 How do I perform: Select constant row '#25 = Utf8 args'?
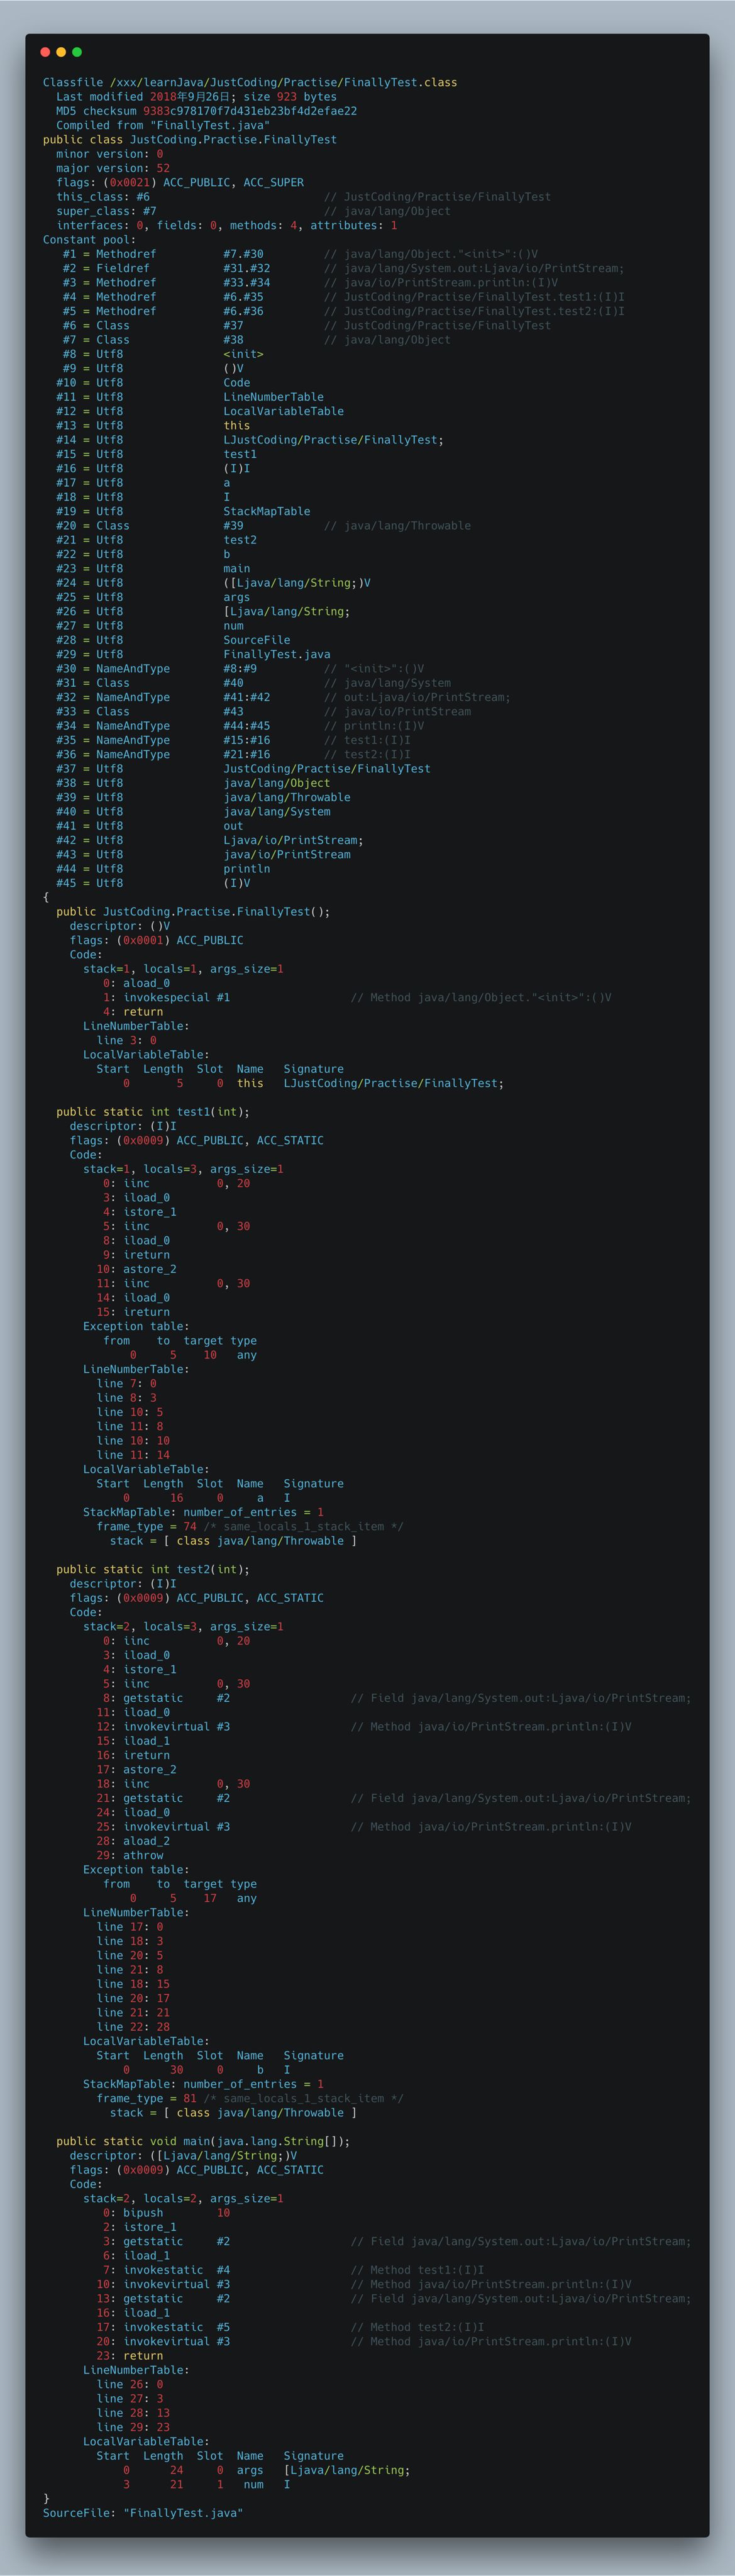[153, 598]
